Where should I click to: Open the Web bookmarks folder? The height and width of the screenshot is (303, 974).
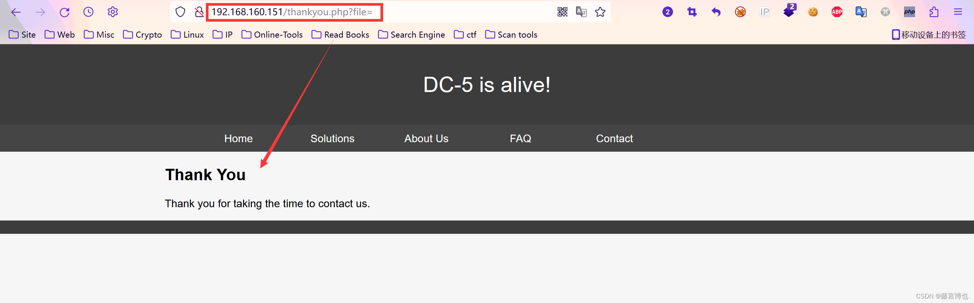click(x=60, y=35)
